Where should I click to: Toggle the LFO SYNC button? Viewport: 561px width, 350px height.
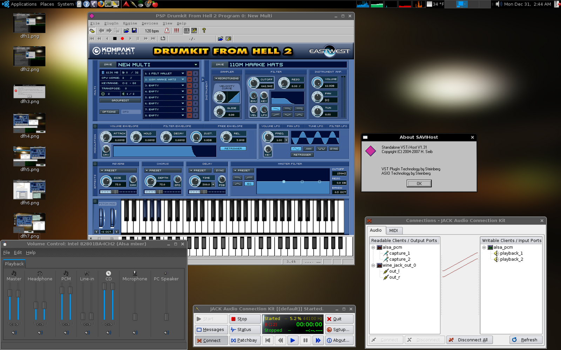(334, 149)
